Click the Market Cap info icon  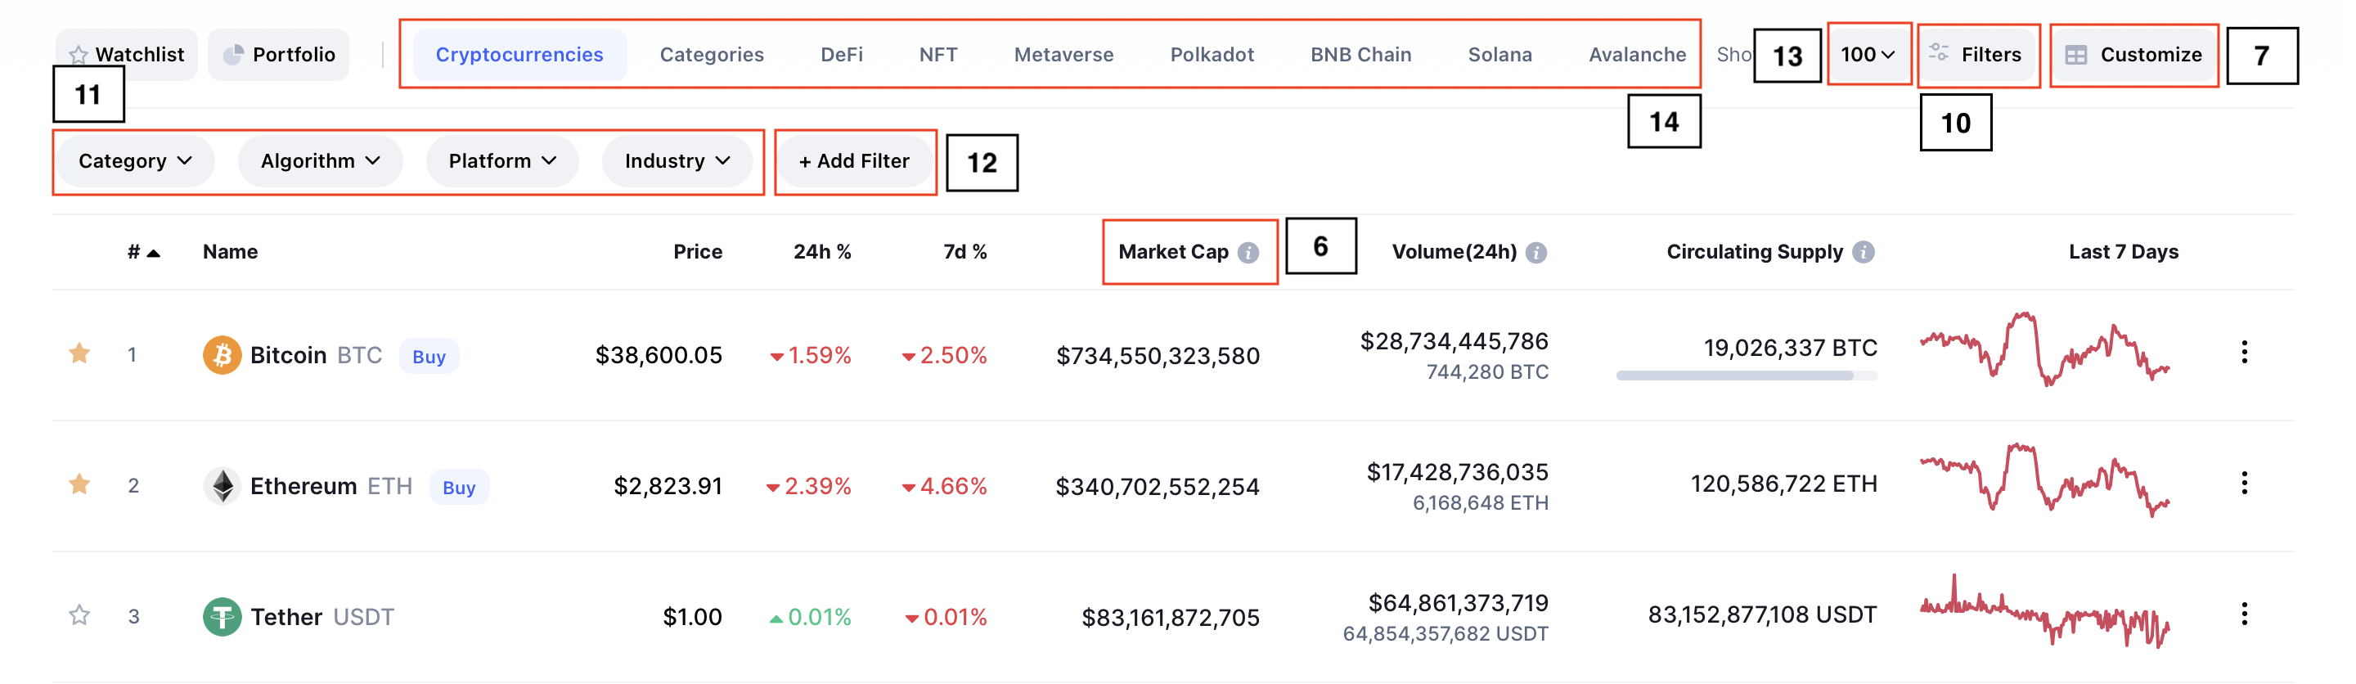(x=1248, y=254)
